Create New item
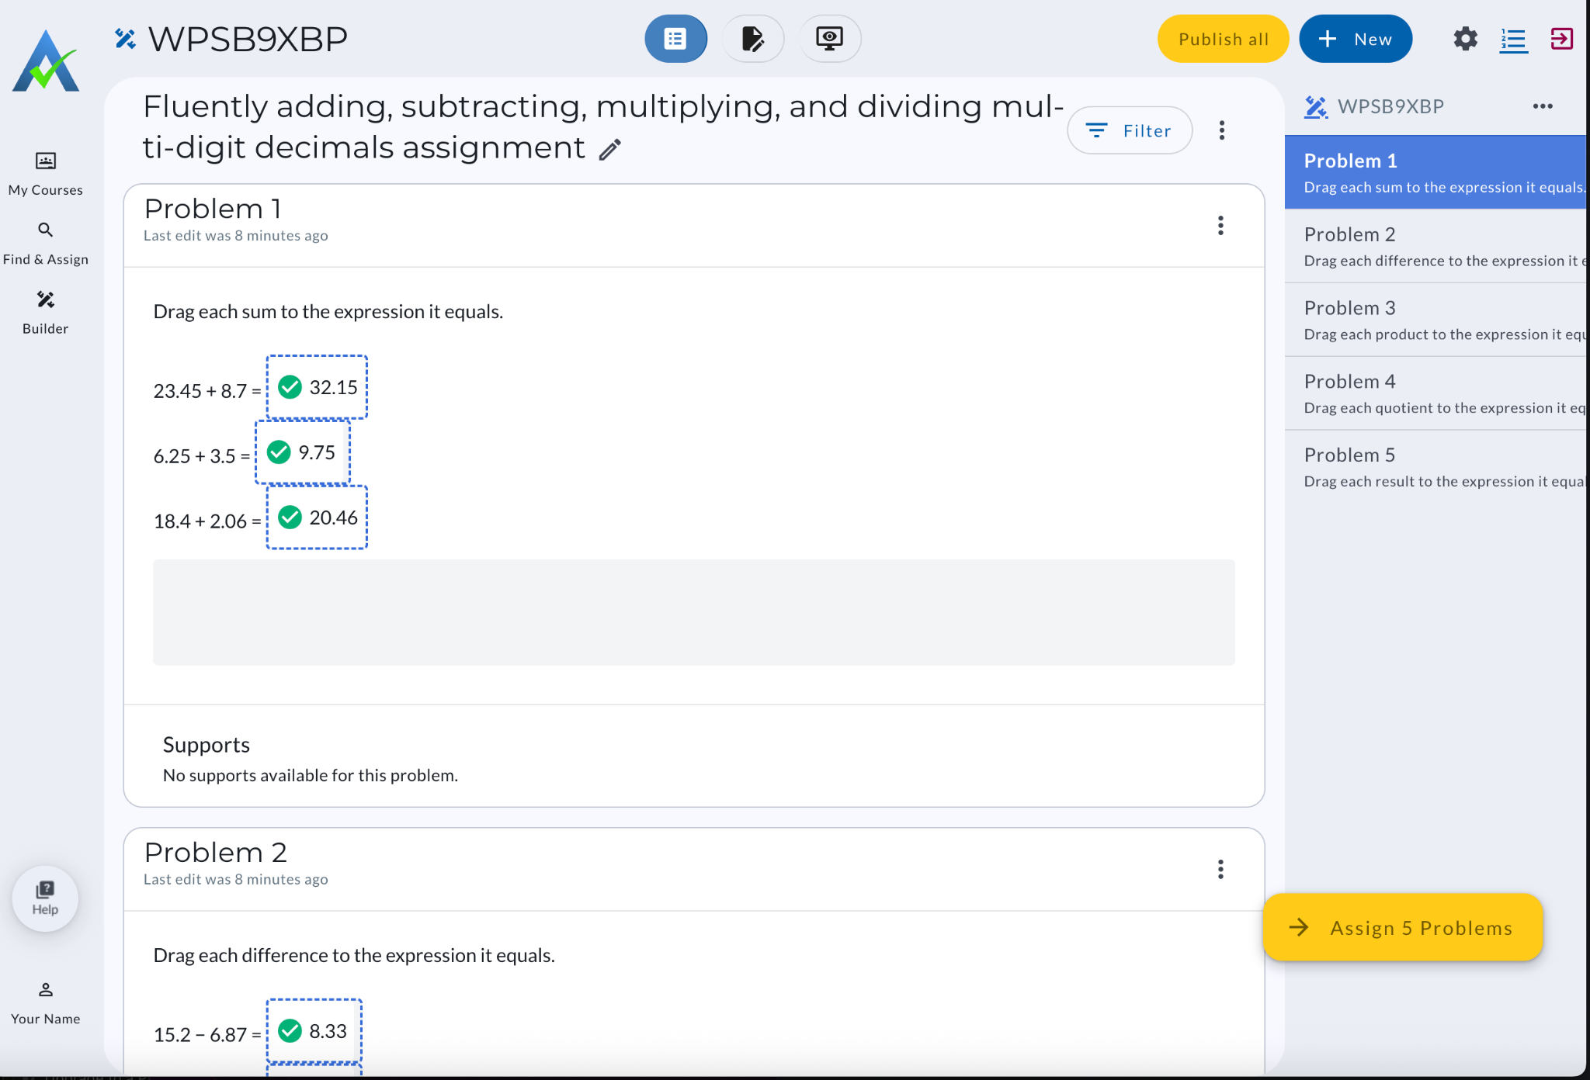This screenshot has width=1590, height=1080. tap(1356, 39)
